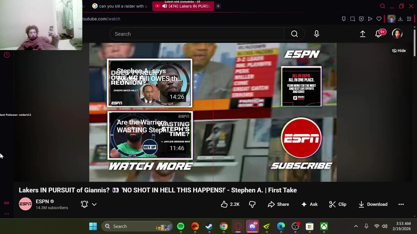The height and width of the screenshot is (234, 417).
Task: Show hidden system tray icons
Action: [356, 226]
